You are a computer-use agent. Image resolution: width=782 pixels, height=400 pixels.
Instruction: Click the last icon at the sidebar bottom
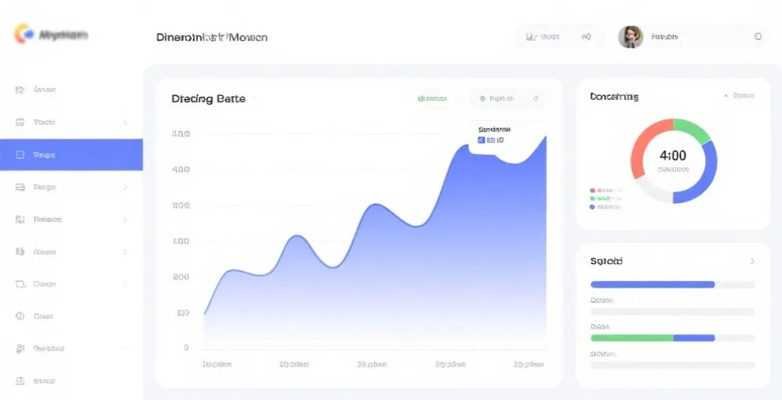point(20,380)
